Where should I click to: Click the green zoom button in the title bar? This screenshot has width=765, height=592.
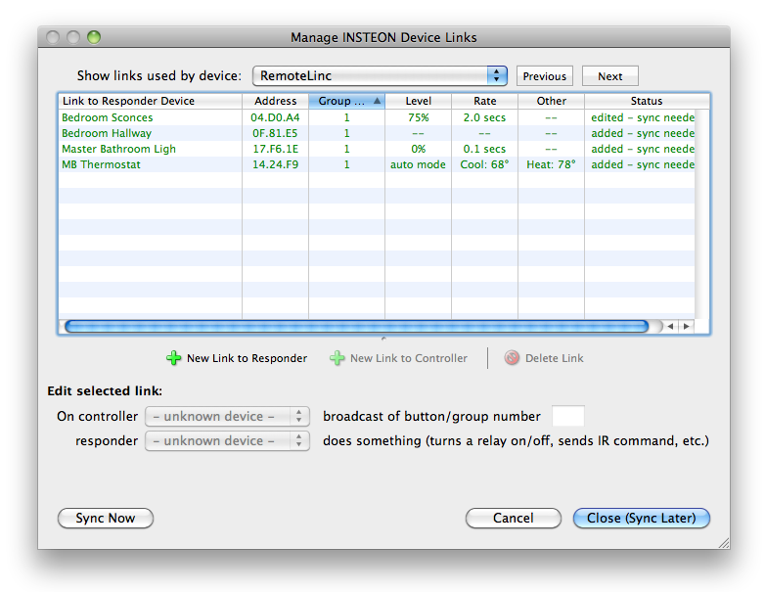pos(94,37)
